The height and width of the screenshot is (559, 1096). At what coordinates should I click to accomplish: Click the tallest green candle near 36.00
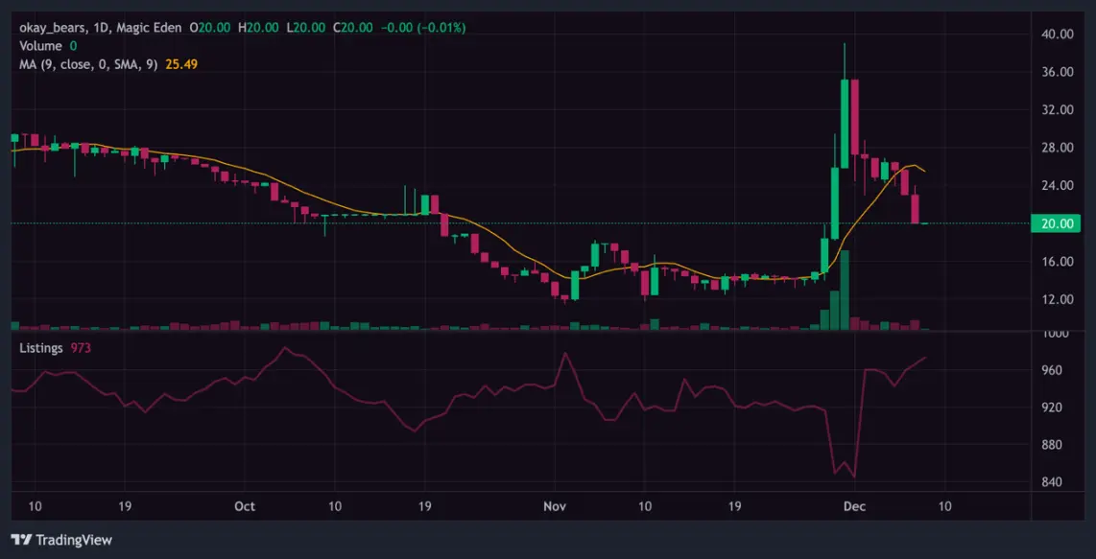[x=845, y=124]
